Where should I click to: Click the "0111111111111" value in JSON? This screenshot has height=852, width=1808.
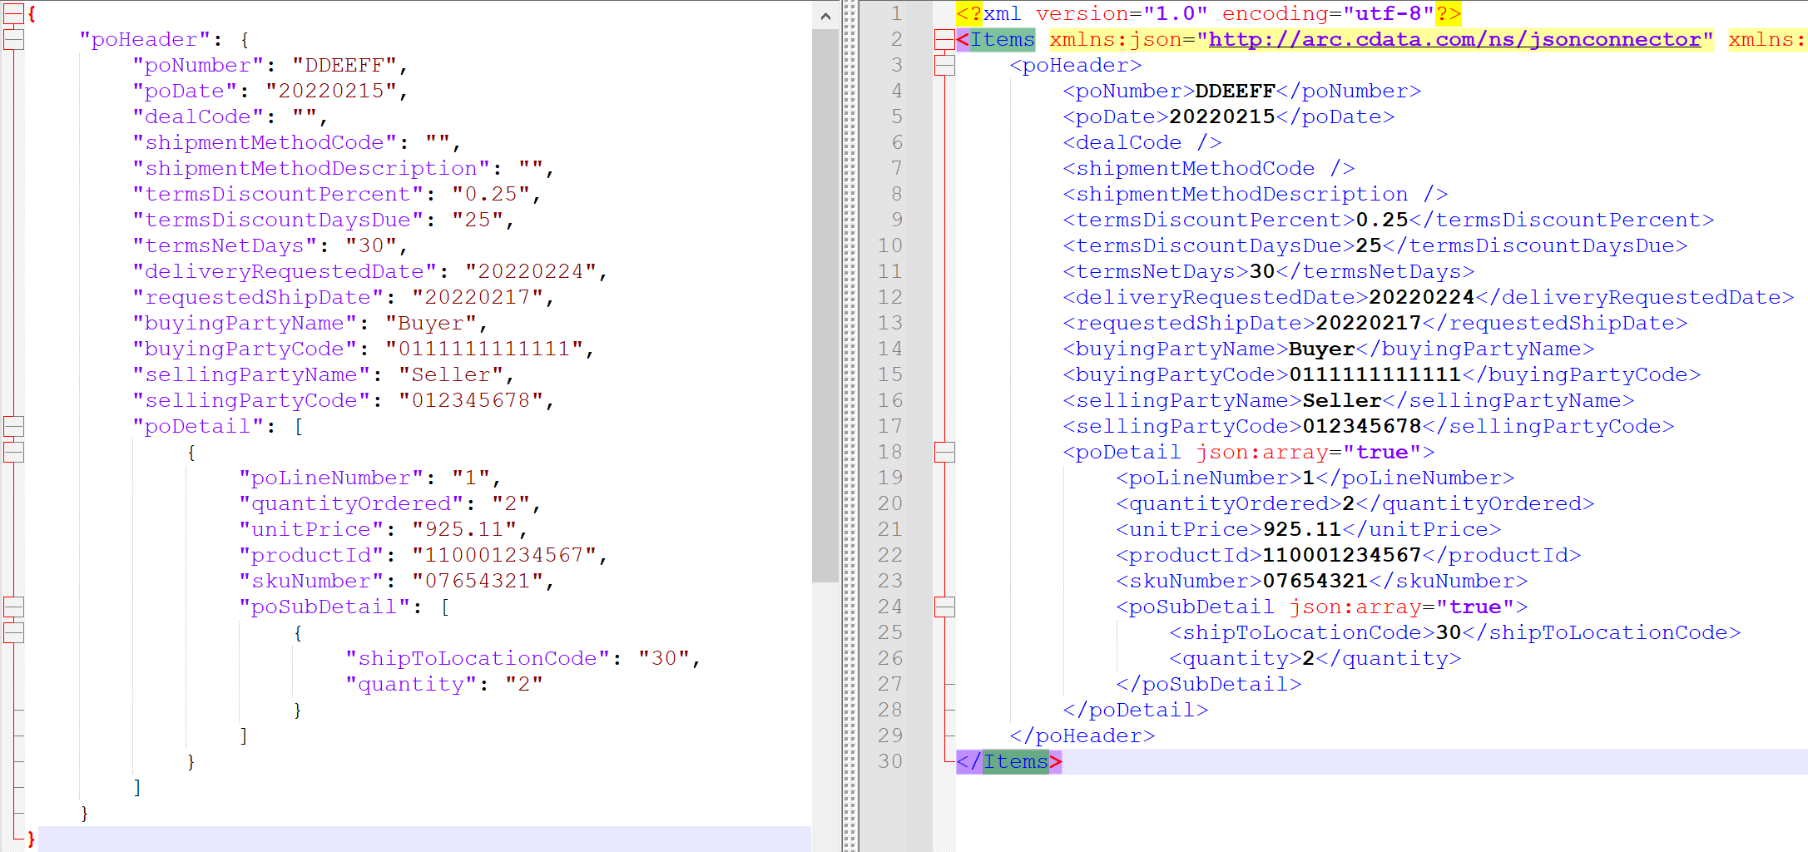click(484, 349)
